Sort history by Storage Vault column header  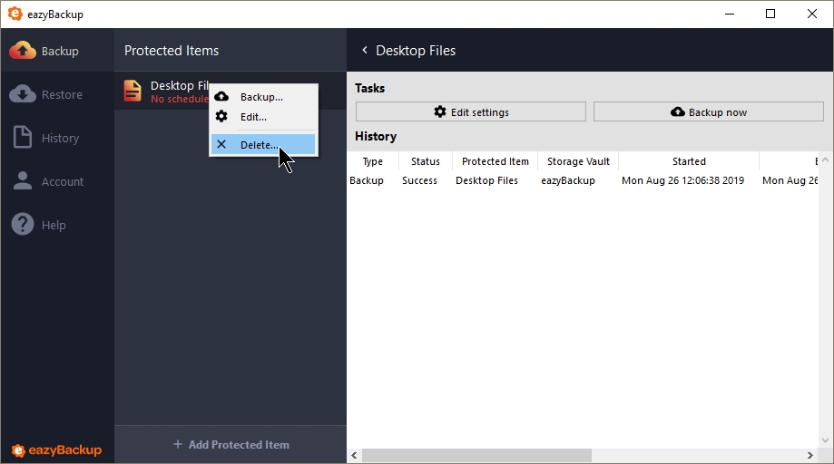pyautogui.click(x=578, y=161)
